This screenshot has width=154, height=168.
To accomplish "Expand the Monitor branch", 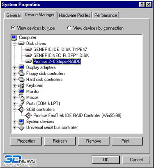I will coord(14,92).
